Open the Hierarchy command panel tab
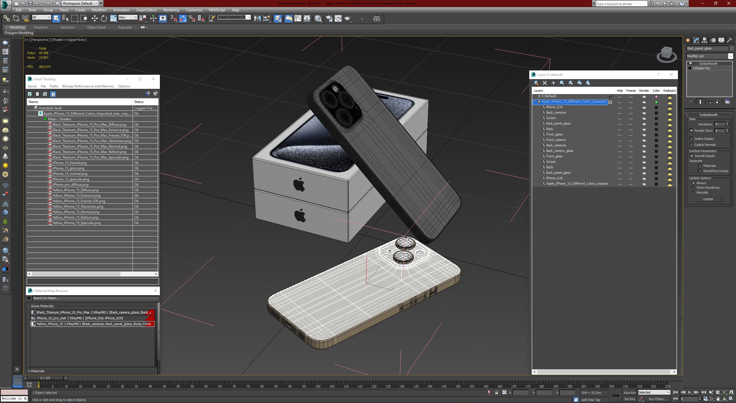The image size is (736, 403). click(x=704, y=40)
